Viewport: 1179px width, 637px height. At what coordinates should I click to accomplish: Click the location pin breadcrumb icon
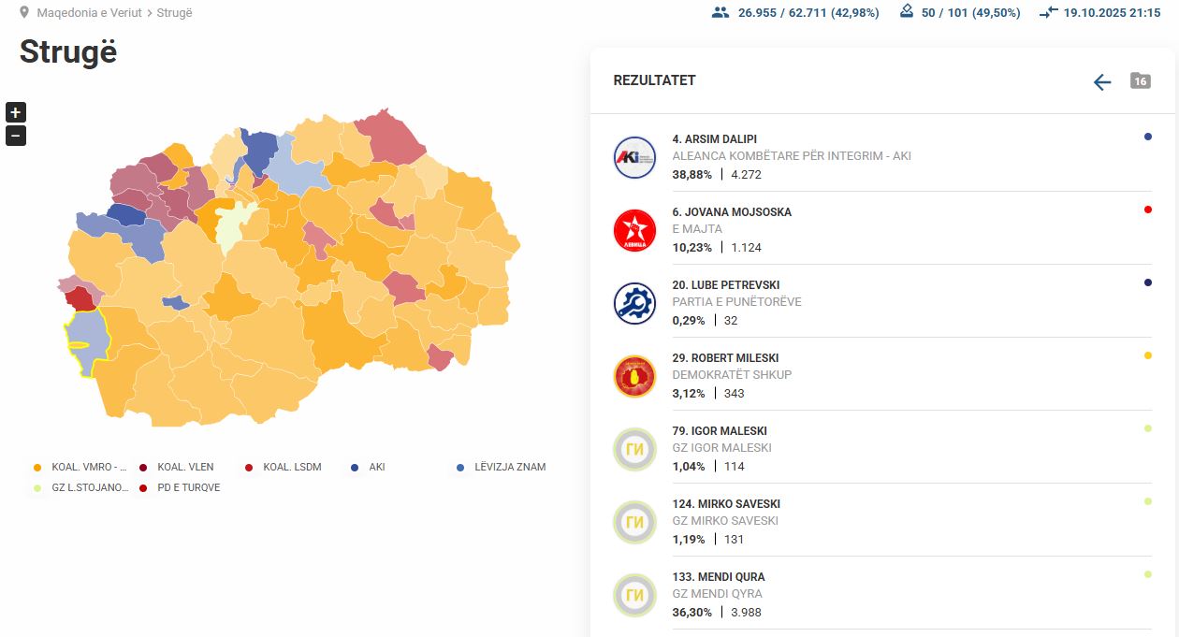24,13
